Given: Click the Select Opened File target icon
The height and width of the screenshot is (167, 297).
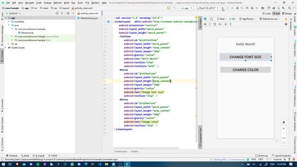Looking at the screenshot, I should coord(57,13).
